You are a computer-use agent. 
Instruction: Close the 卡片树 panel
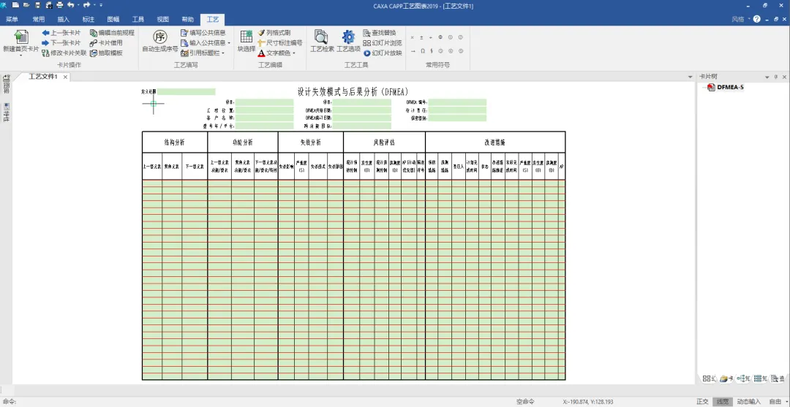click(x=784, y=77)
